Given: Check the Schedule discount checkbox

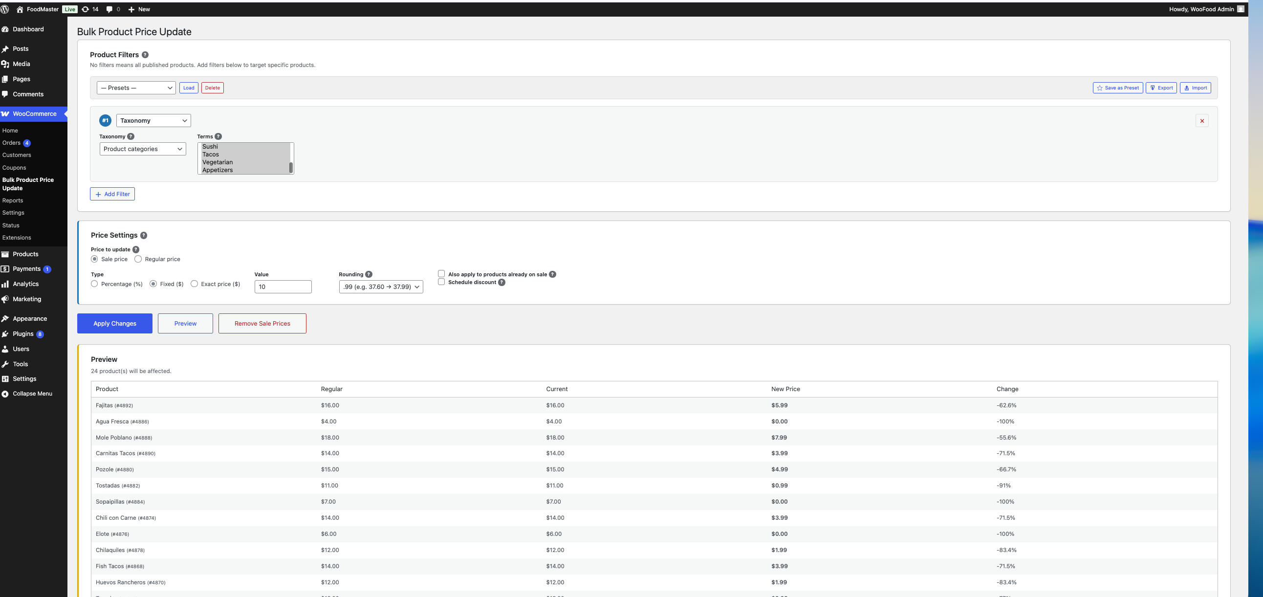Looking at the screenshot, I should click(441, 282).
